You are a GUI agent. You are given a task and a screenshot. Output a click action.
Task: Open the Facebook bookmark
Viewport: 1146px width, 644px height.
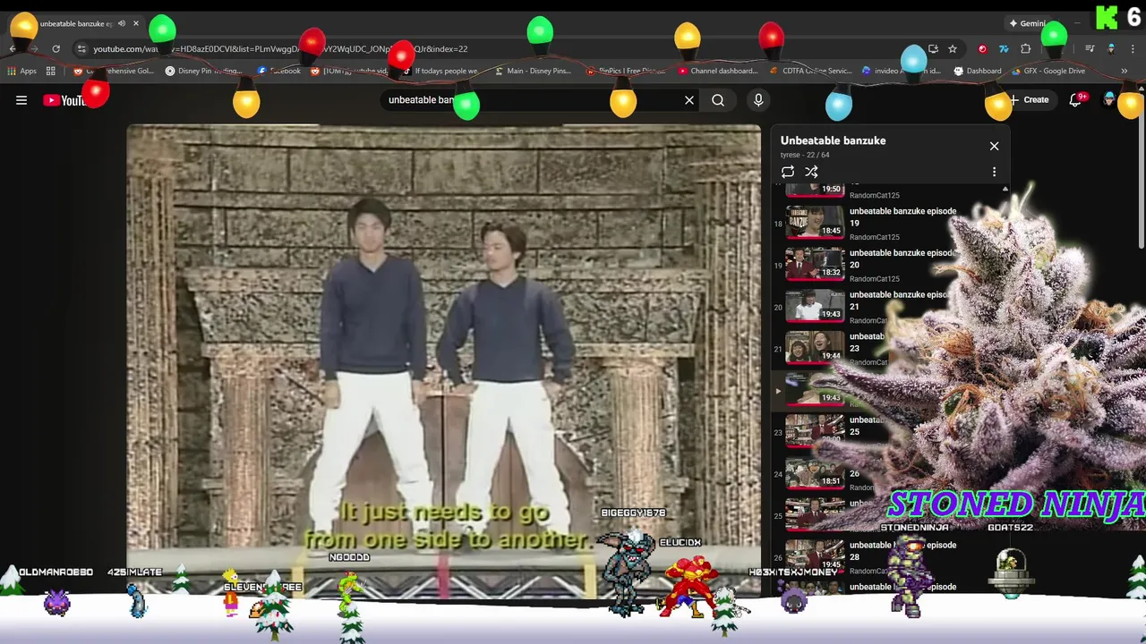click(278, 71)
